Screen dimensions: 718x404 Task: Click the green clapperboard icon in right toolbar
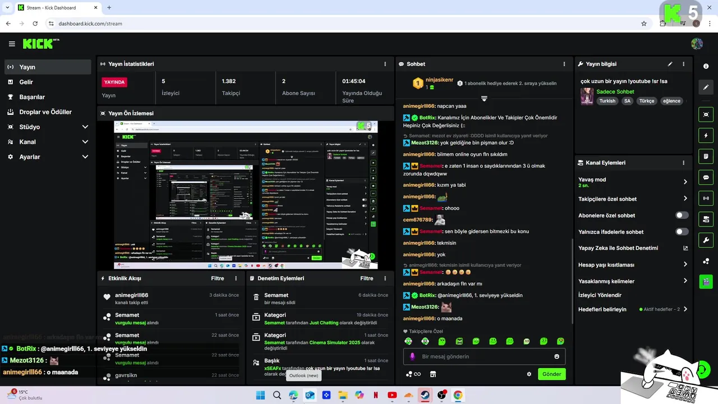click(x=706, y=282)
